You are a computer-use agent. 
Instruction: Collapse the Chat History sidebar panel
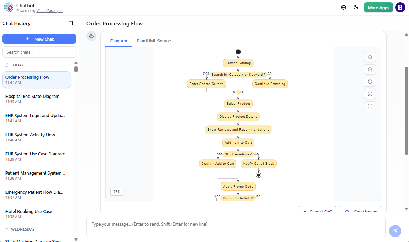coord(71,23)
